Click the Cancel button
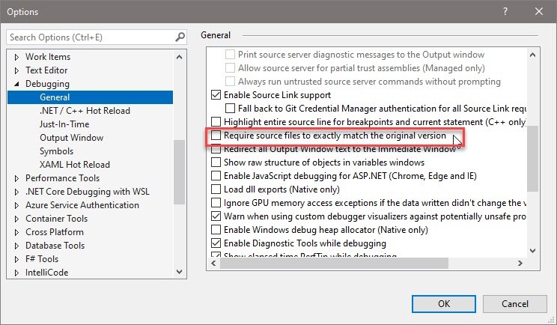Screen dimensions: 557x325 [x=515, y=303]
